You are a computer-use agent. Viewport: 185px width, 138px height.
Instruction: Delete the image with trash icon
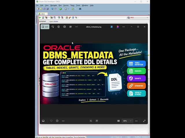tap(58, 27)
